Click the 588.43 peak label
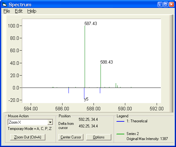This screenshot has width=176, height=147. tap(107, 62)
